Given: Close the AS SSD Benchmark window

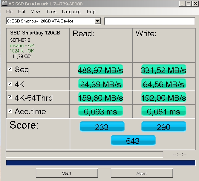Looking at the screenshot, I should pos(195,4).
